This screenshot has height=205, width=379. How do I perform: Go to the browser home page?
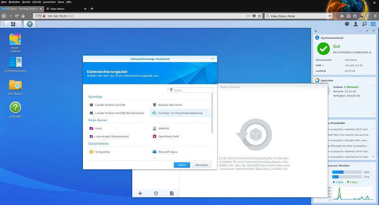pos(23,16)
